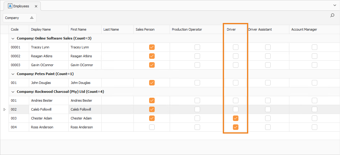Uncheck Driver for Ross Anderson
This screenshot has width=340, height=155.
(x=236, y=127)
